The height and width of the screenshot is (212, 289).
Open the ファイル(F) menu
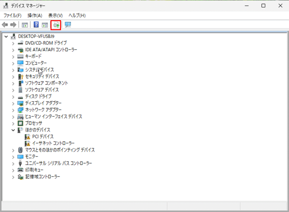click(x=12, y=16)
